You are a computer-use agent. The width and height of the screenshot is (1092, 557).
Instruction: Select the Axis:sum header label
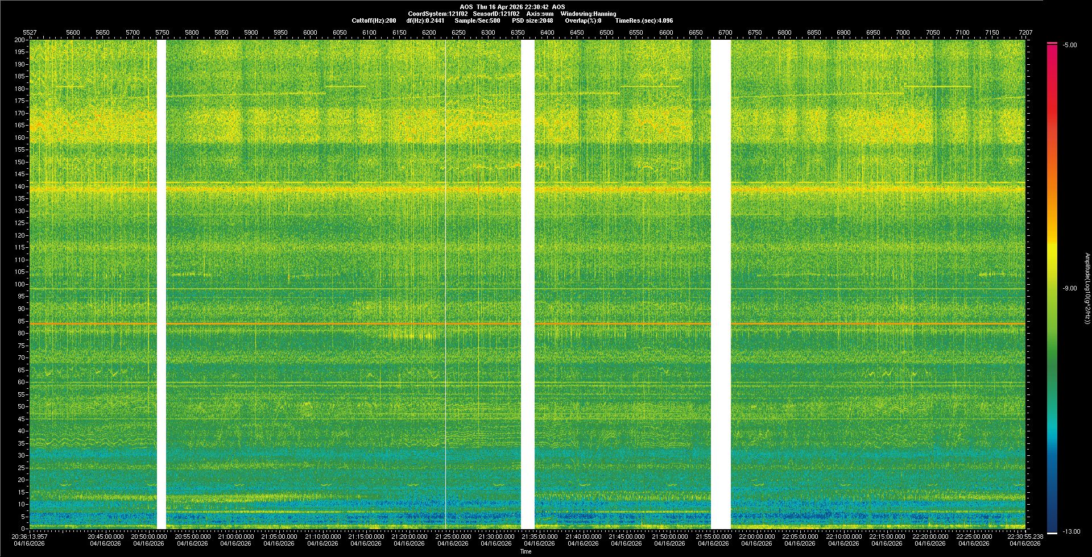(540, 14)
